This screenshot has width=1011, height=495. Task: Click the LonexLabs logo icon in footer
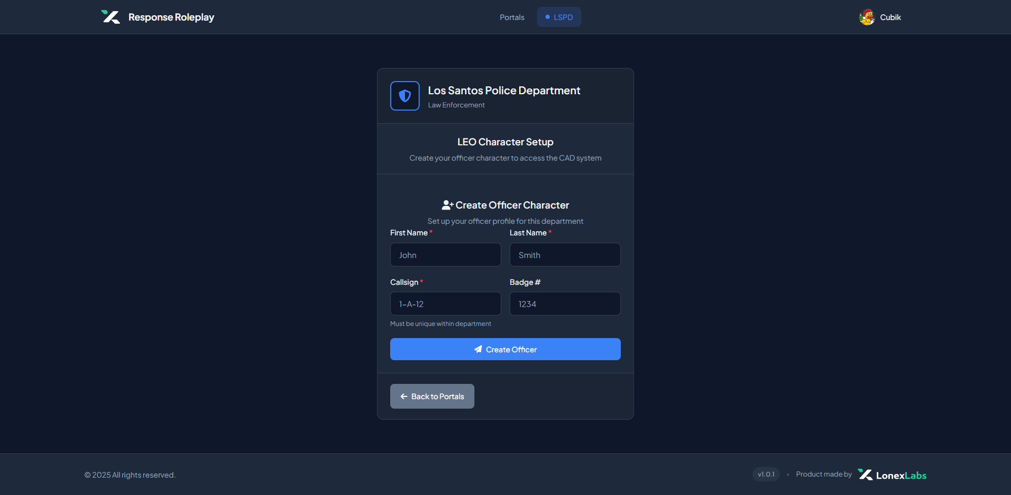865,474
